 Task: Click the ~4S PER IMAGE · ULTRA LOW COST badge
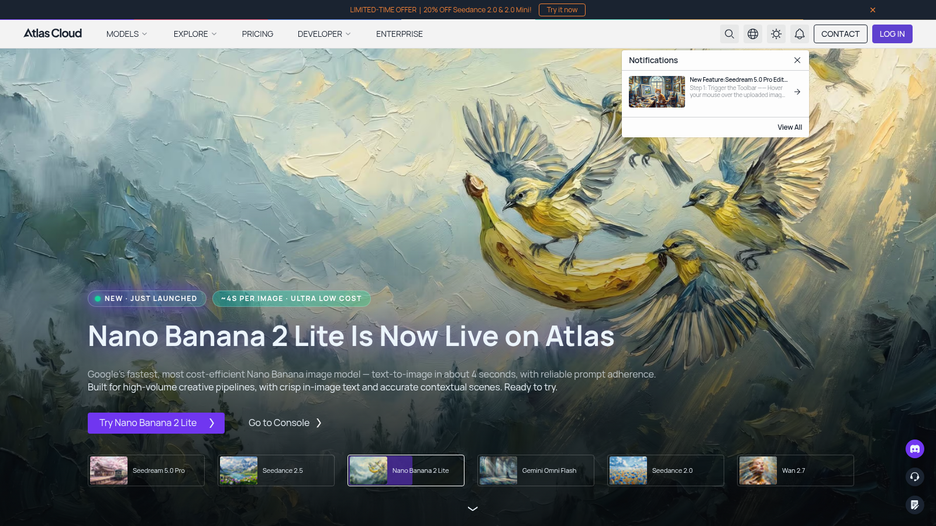[x=291, y=299]
